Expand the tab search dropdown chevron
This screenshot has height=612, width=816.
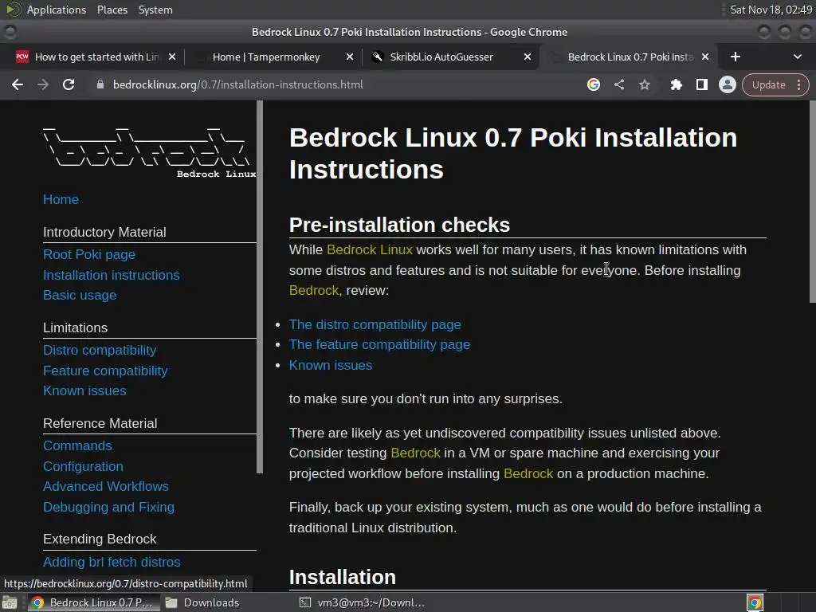(798, 57)
